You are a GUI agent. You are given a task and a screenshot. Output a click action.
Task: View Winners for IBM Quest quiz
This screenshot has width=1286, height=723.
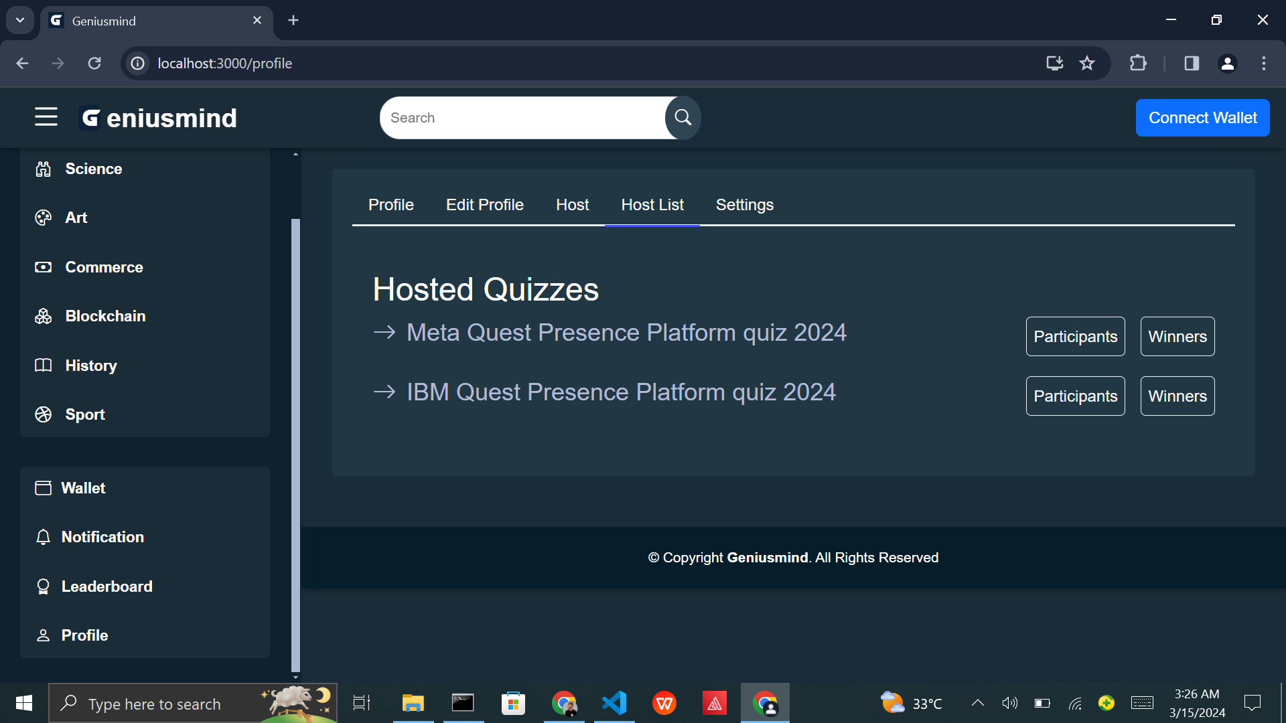[x=1177, y=396]
